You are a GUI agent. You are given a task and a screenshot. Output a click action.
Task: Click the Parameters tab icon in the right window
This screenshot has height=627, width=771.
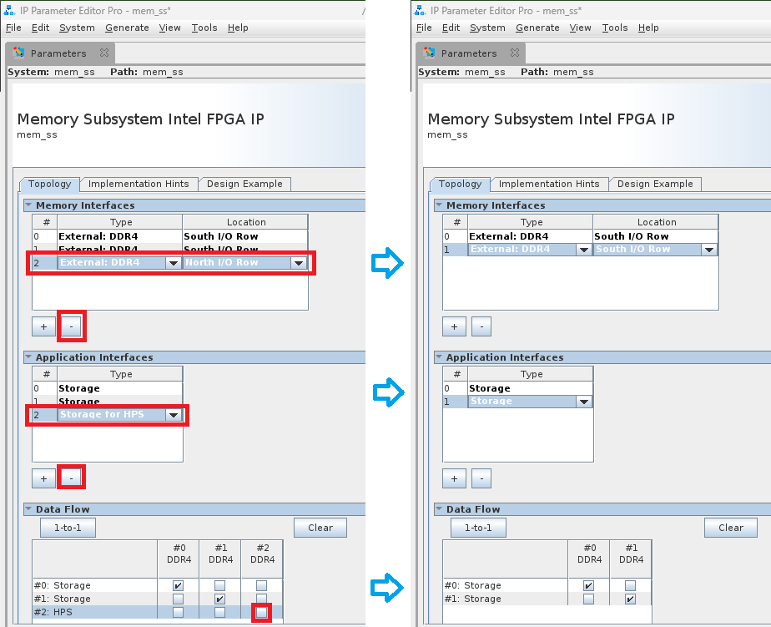[429, 53]
